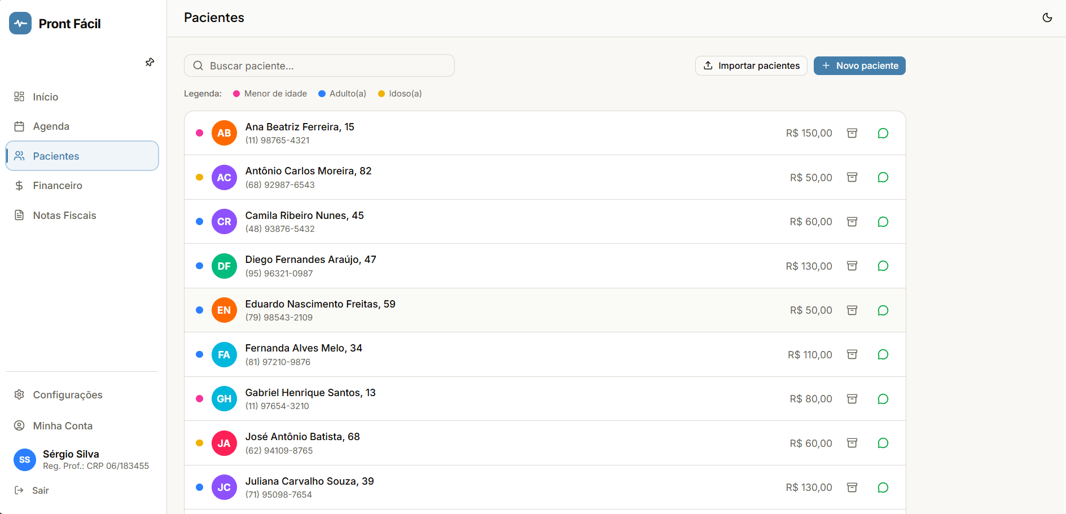Click the JC avatar of Juliana Carvalho
The width and height of the screenshot is (1066, 514).
point(224,487)
